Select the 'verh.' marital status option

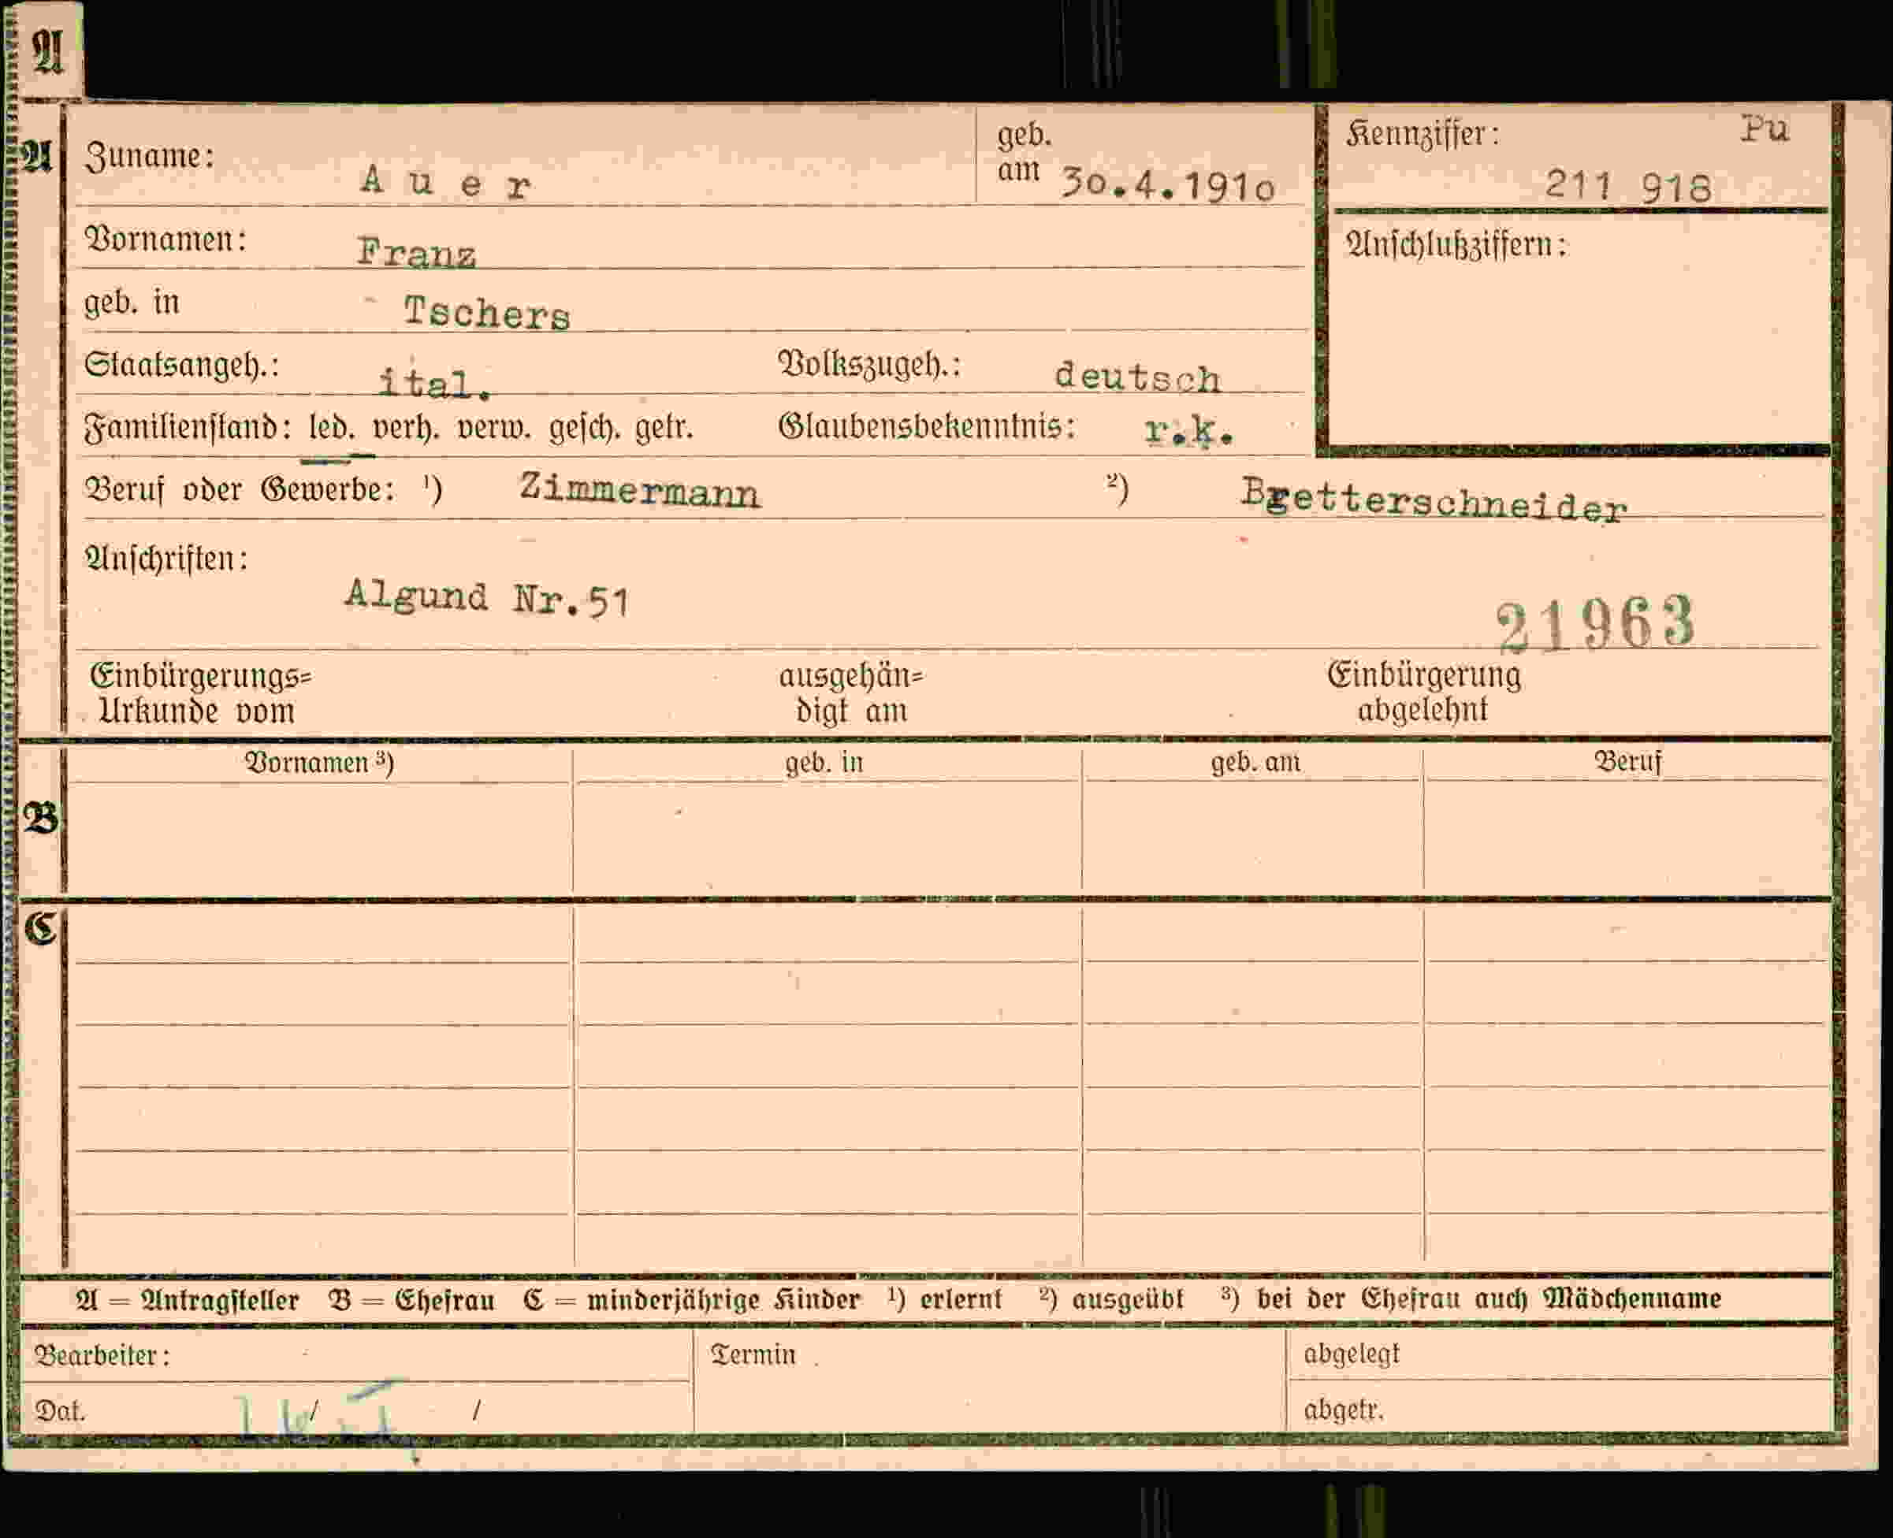pyautogui.click(x=405, y=429)
